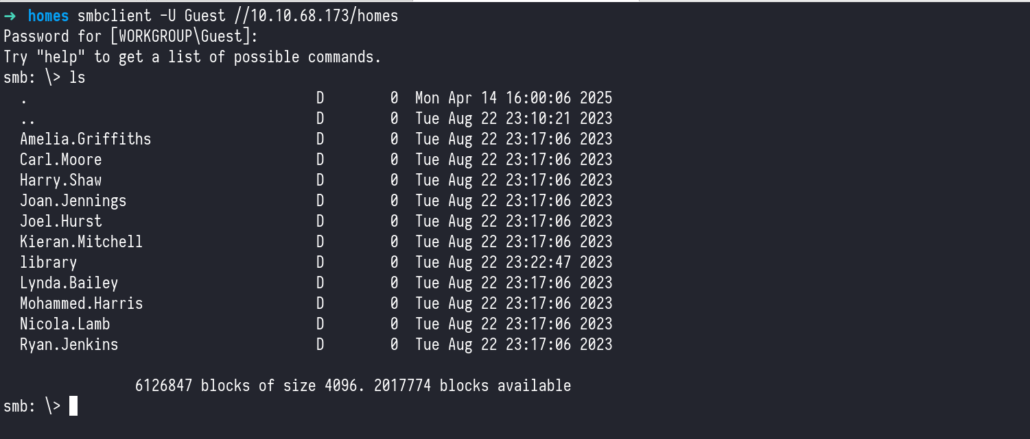Select the Amelia.Griffiths directory entry
Viewport: 1030px width, 439px height.
click(85, 139)
